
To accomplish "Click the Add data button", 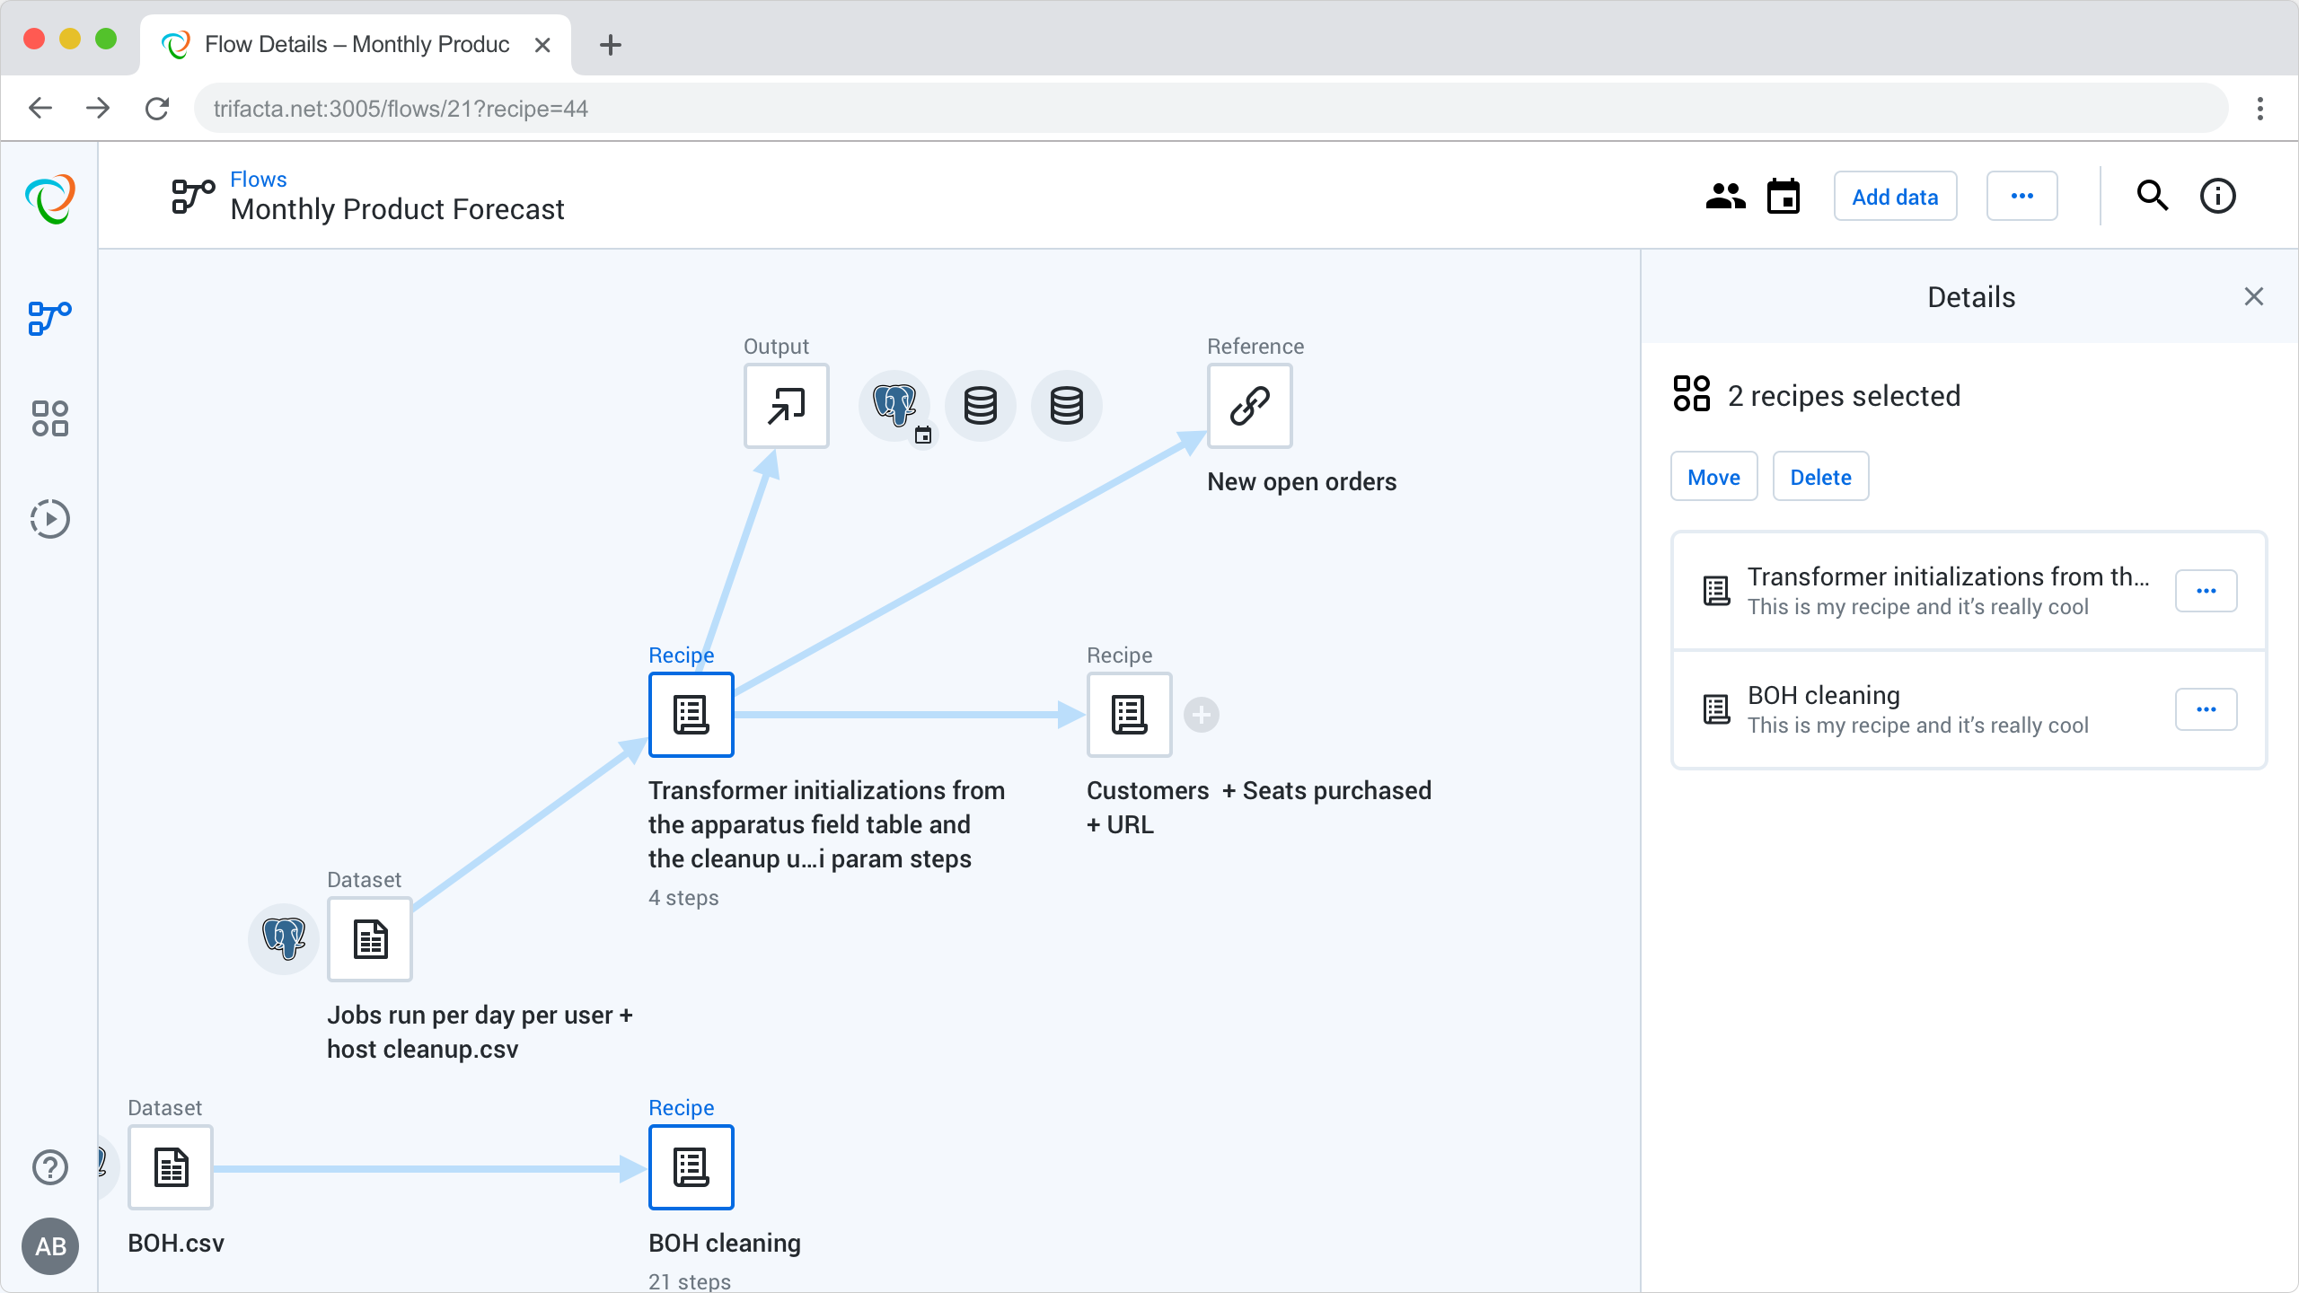I will 1895,197.
